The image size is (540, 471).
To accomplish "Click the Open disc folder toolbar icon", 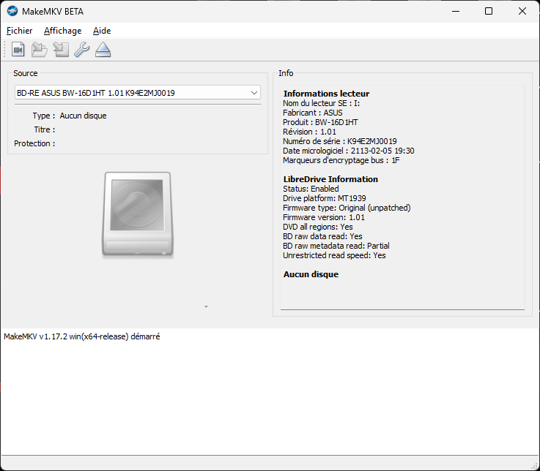I will (x=40, y=50).
